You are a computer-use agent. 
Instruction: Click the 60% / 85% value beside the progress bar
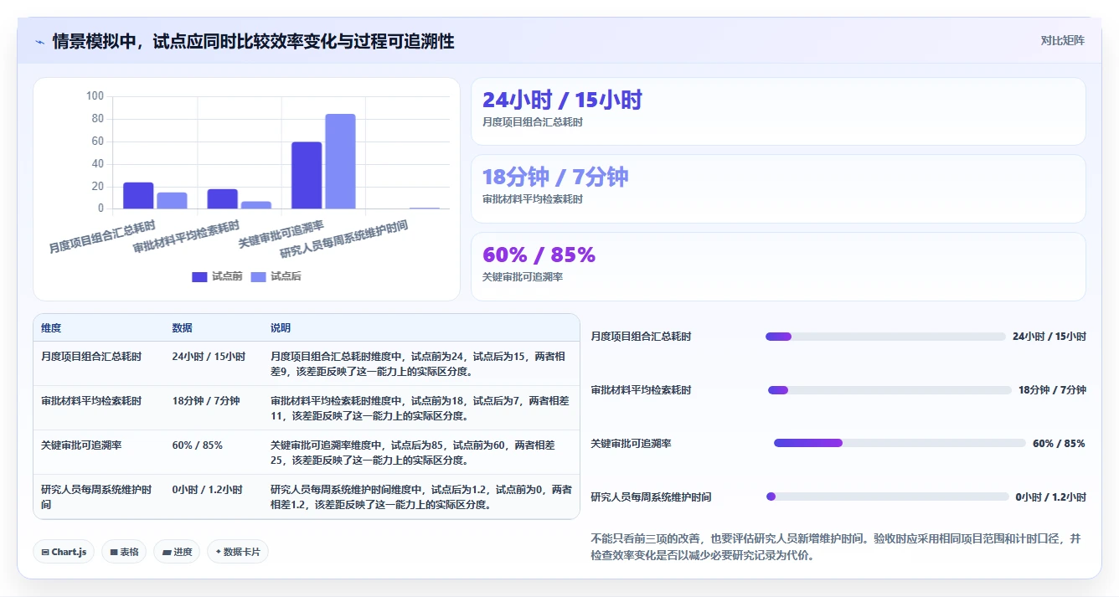(1059, 443)
